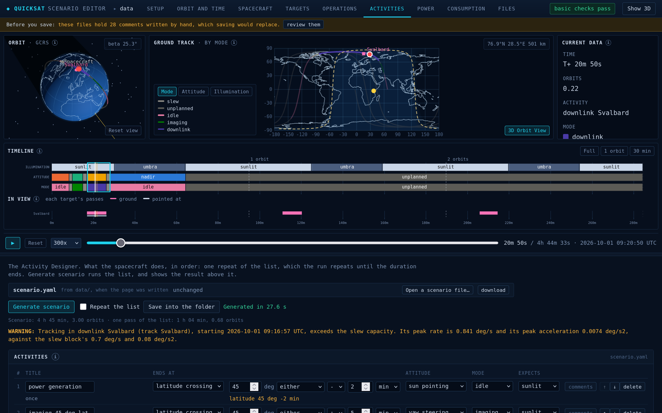Start playback with the play button
Viewport: 662px width, 413px height.
[x=13, y=243]
